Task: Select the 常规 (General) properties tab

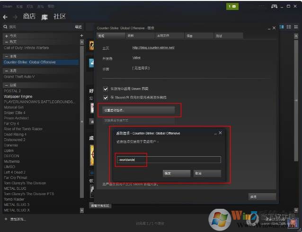Action: [111, 36]
